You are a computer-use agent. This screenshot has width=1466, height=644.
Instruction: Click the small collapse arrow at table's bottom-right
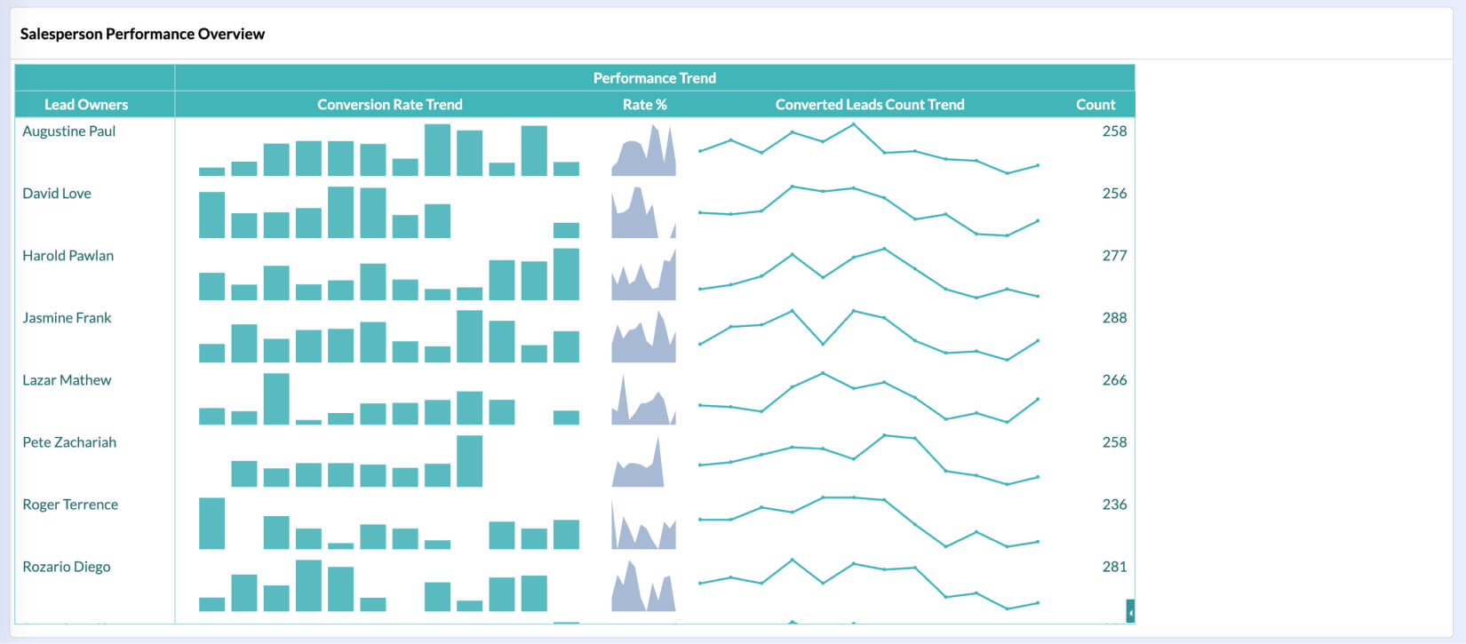click(x=1130, y=611)
